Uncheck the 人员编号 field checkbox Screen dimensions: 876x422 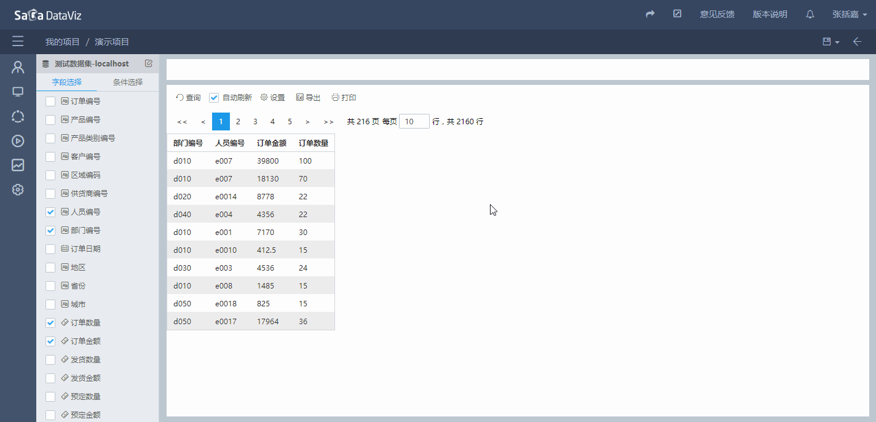pos(50,212)
